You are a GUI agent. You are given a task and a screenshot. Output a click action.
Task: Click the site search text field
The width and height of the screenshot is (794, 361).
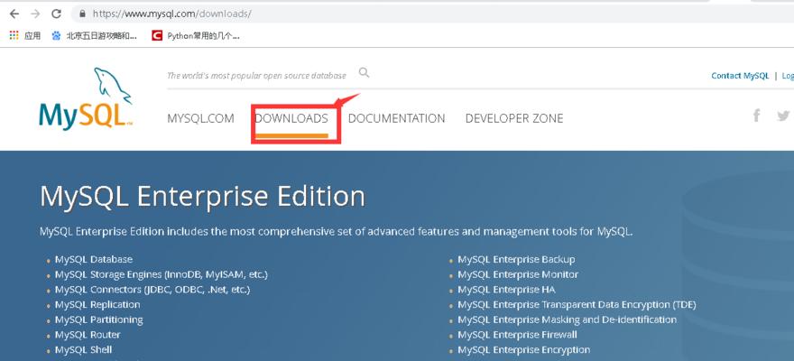257,76
